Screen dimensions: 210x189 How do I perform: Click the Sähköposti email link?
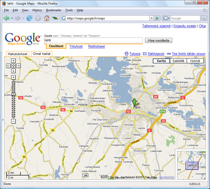156,54
